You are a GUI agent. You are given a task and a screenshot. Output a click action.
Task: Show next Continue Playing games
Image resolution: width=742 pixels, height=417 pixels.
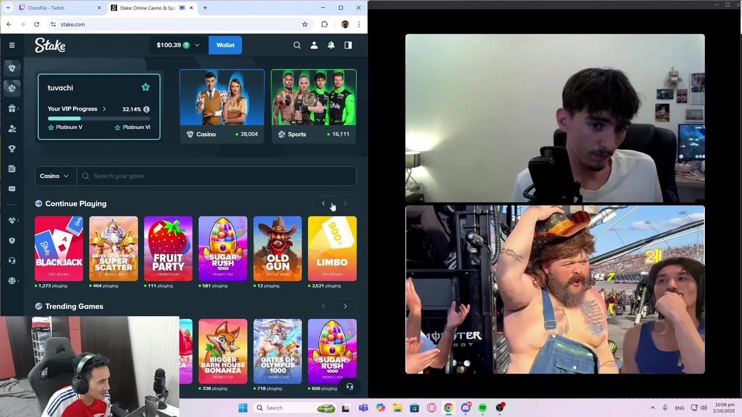pyautogui.click(x=345, y=204)
